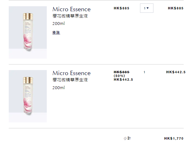Viewport: 189px width, 143px height.
Task: Open the first Micro Essence product title
Action: pyautogui.click(x=71, y=9)
